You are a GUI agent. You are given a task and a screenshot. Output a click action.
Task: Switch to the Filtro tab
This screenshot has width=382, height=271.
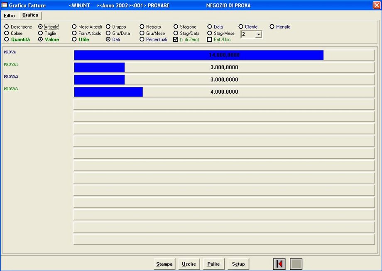9,16
